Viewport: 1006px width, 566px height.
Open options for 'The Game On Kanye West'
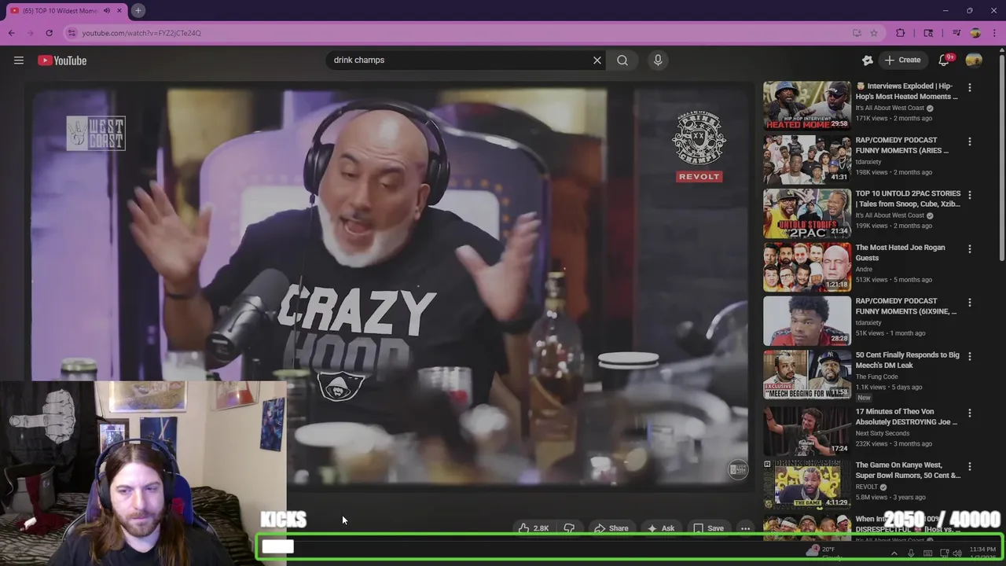coord(969,466)
